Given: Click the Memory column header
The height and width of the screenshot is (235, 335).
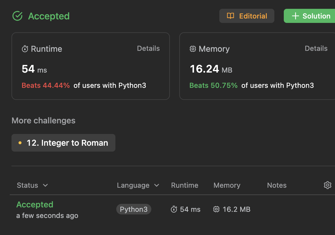Looking at the screenshot, I should (227, 185).
